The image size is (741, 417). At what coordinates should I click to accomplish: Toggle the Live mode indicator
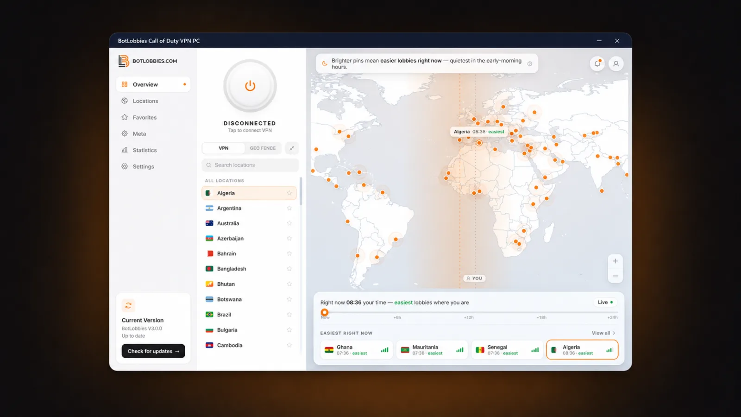605,302
